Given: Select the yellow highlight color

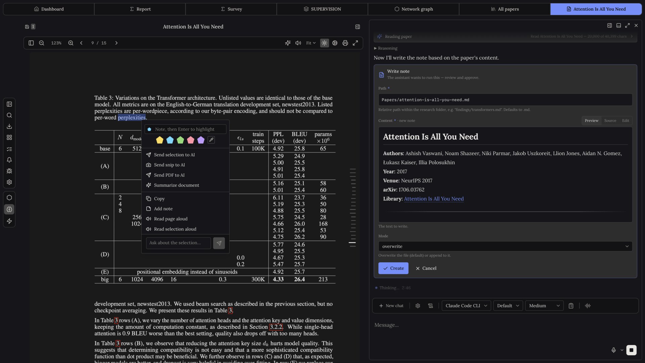Looking at the screenshot, I should click(160, 140).
